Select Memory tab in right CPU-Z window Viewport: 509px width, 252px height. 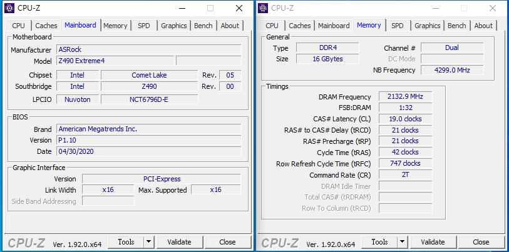(369, 25)
